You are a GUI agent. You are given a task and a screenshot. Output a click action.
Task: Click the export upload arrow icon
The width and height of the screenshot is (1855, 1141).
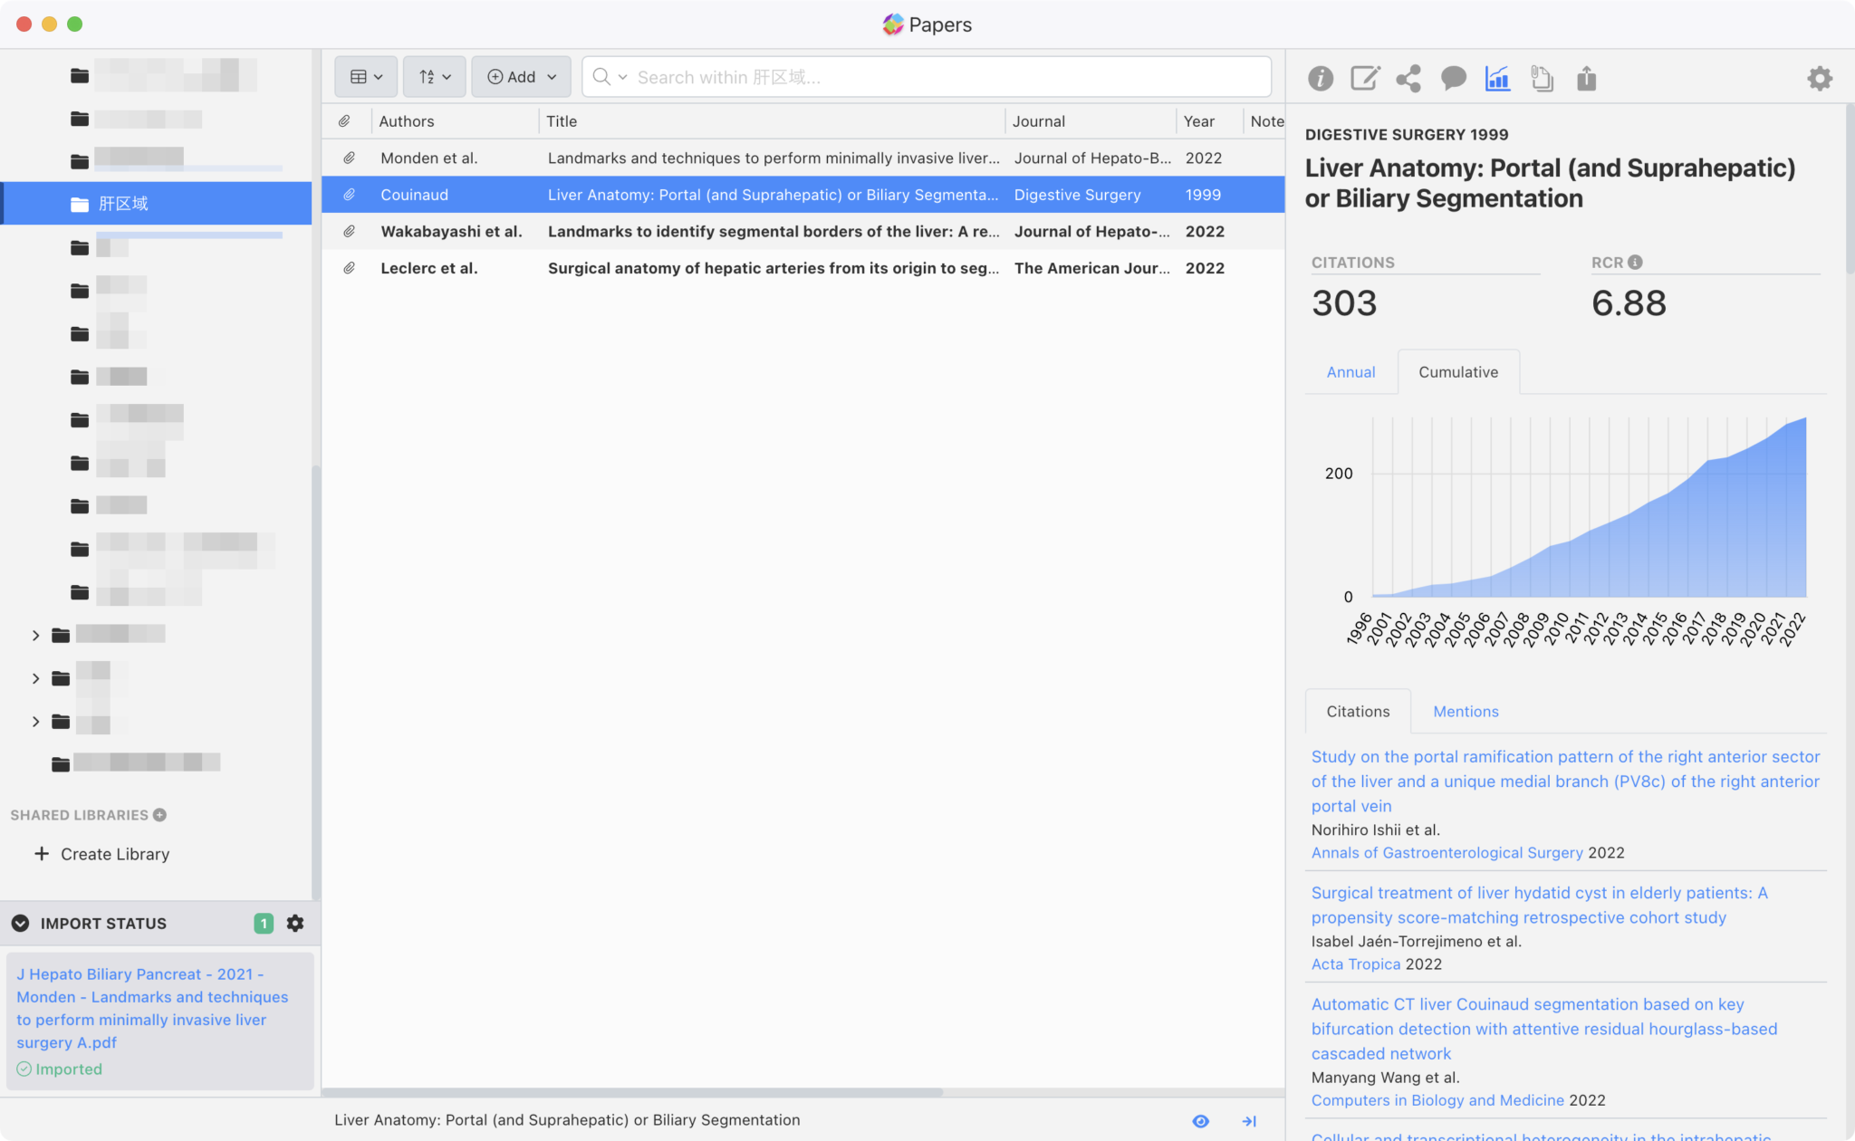(x=1586, y=79)
